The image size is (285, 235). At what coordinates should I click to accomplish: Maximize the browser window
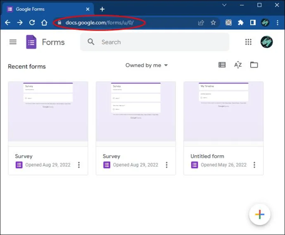point(259,5)
